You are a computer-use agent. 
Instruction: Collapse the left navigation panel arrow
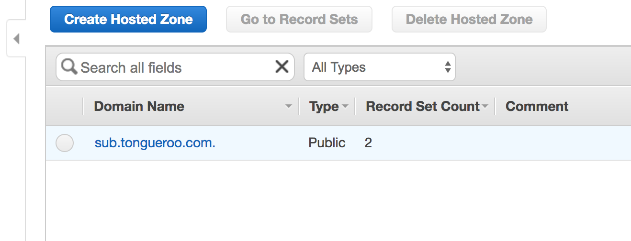(16, 39)
